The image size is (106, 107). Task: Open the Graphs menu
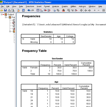(65, 6)
